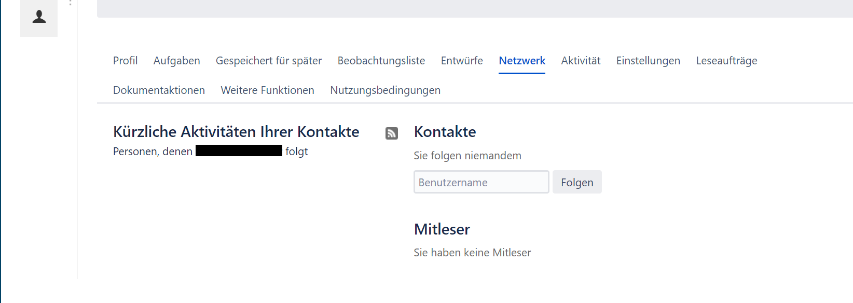
Task: Select the Beobachtungsliste tab
Action: point(381,61)
